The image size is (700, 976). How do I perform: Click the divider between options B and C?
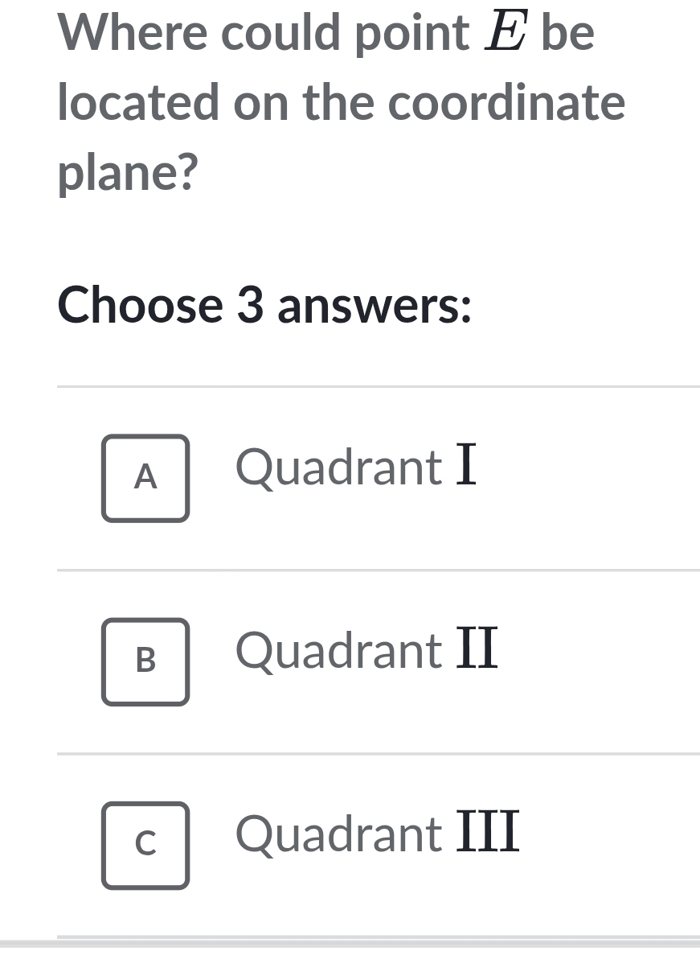(x=378, y=754)
